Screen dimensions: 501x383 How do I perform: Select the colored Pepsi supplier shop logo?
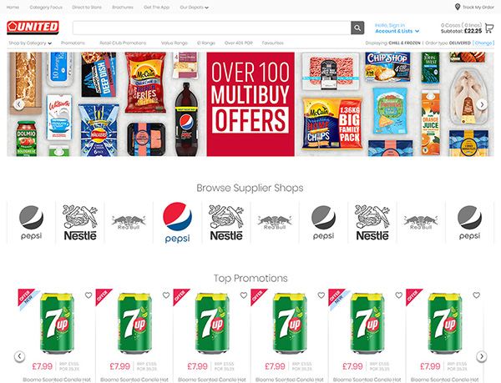[x=177, y=223]
